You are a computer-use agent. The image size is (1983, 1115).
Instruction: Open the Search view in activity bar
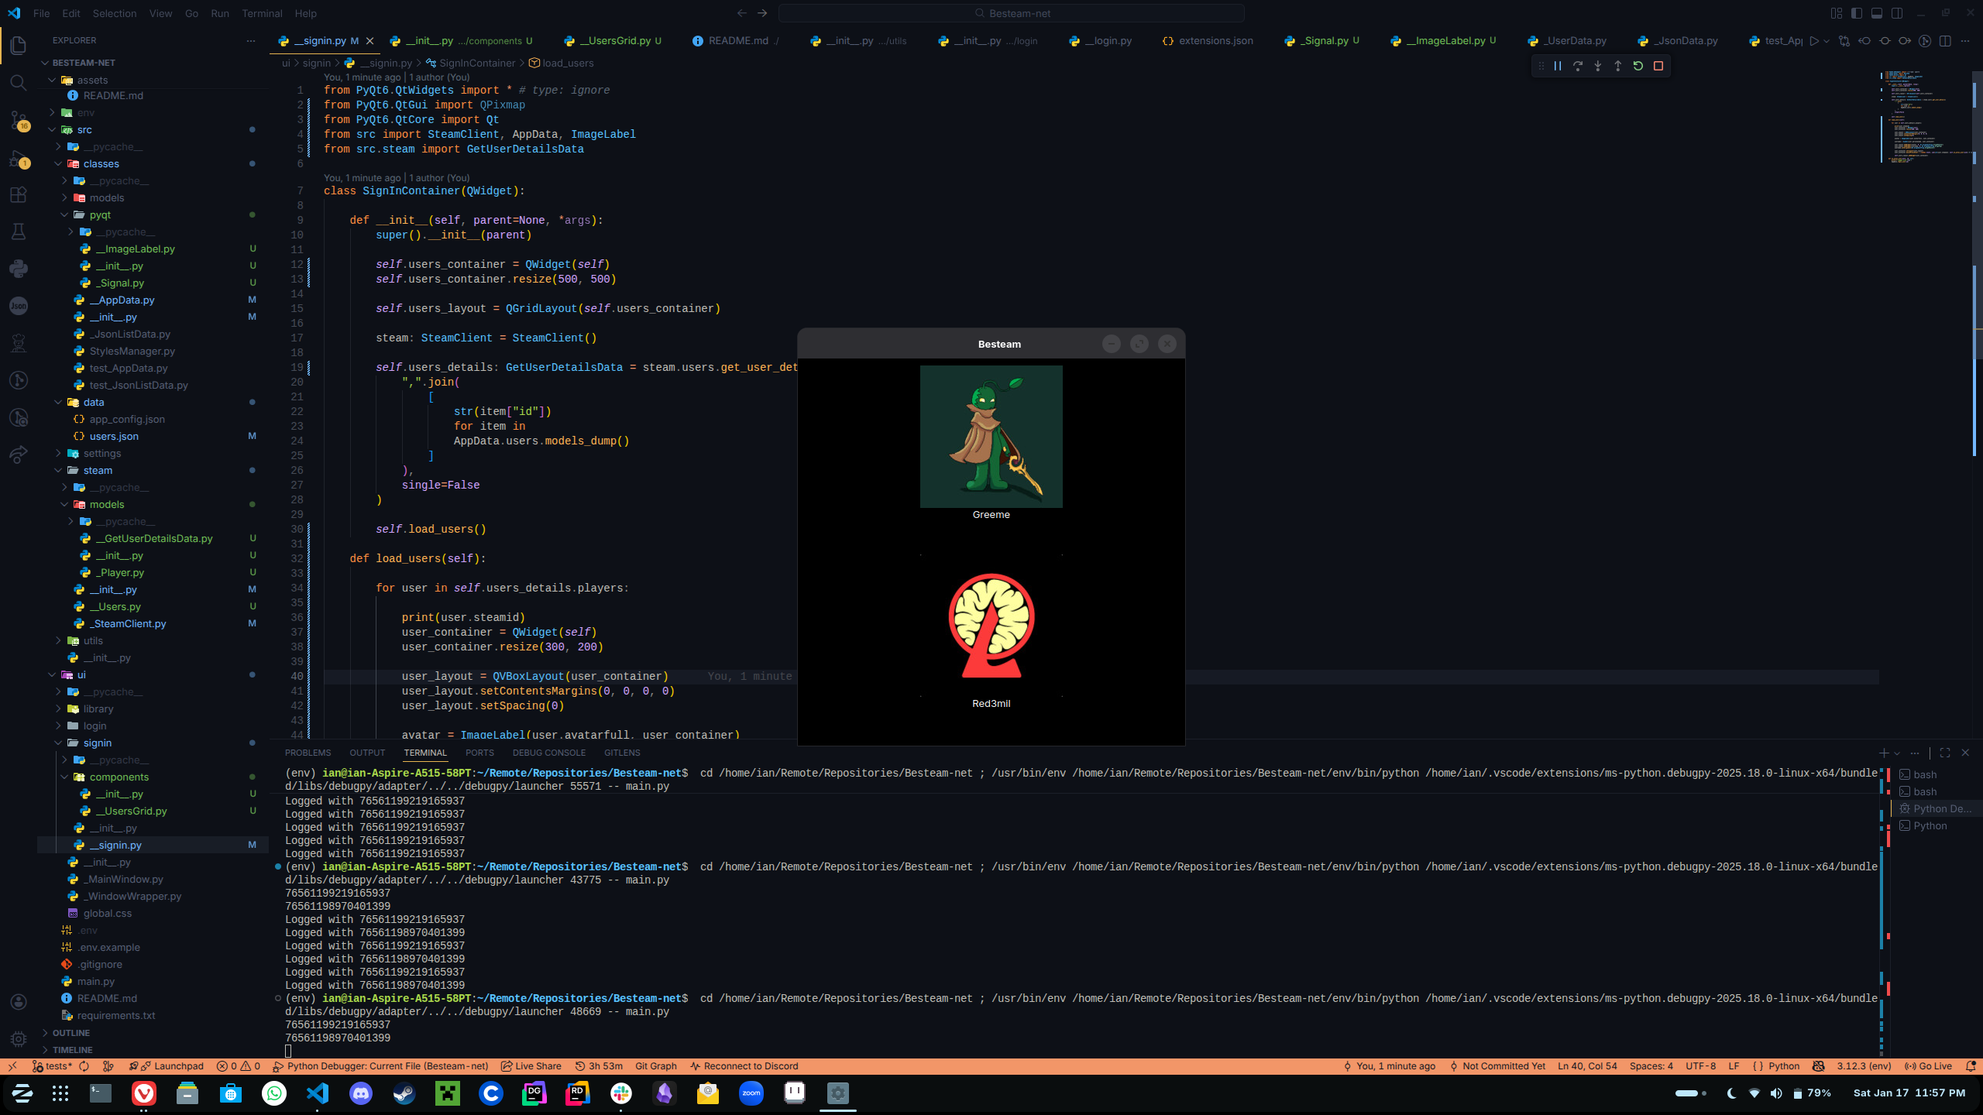(19, 82)
